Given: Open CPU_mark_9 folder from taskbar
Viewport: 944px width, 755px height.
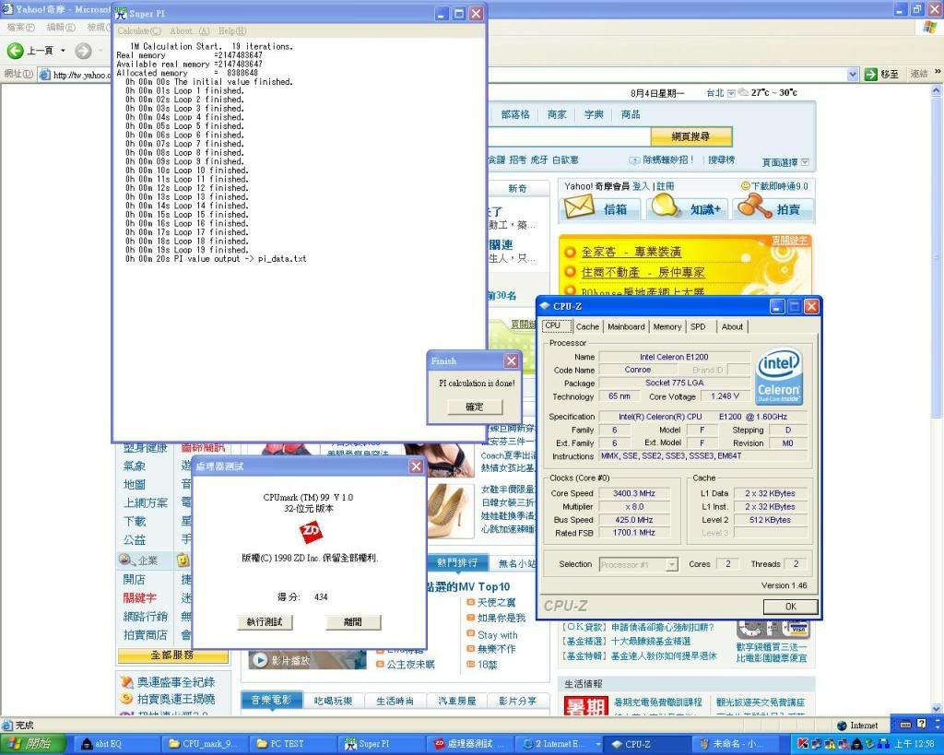Looking at the screenshot, I should [204, 744].
